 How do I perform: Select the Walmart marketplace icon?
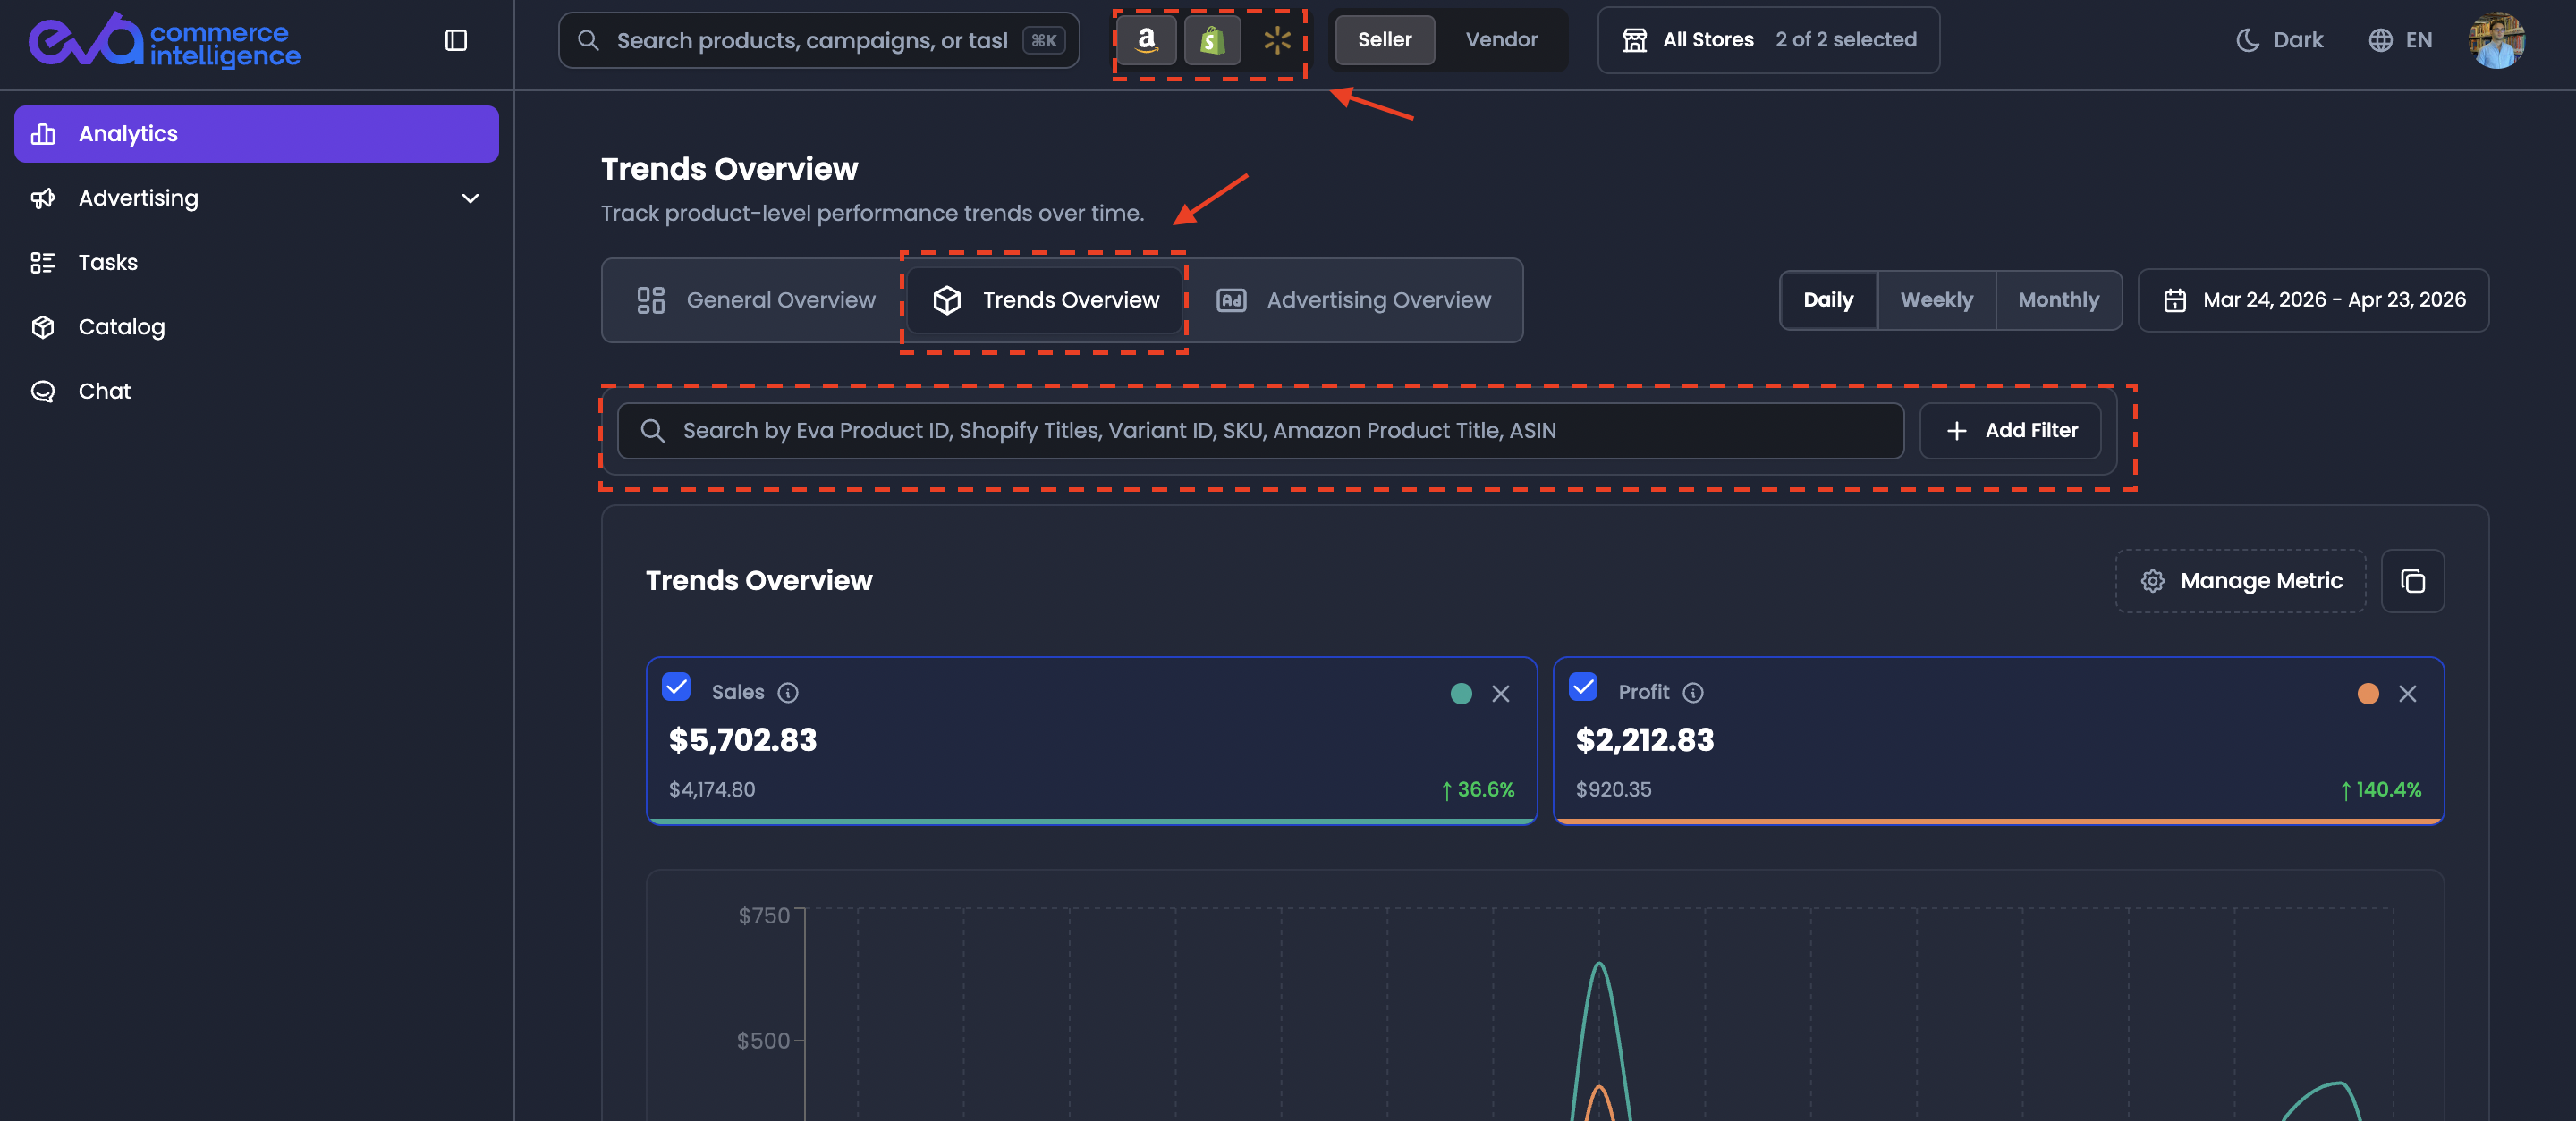1277,40
